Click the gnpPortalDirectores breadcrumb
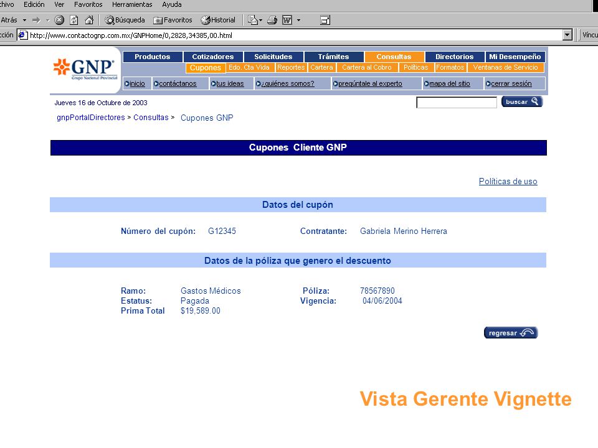The image size is (598, 448). 91,118
